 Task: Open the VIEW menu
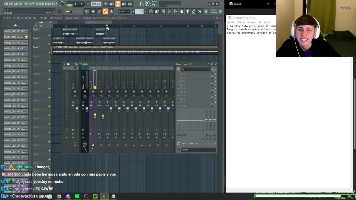(32, 4)
